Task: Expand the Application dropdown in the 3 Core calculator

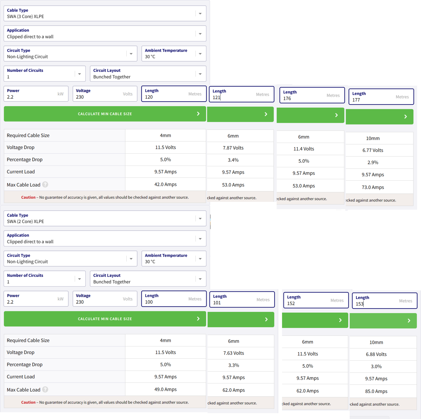Action: click(105, 34)
